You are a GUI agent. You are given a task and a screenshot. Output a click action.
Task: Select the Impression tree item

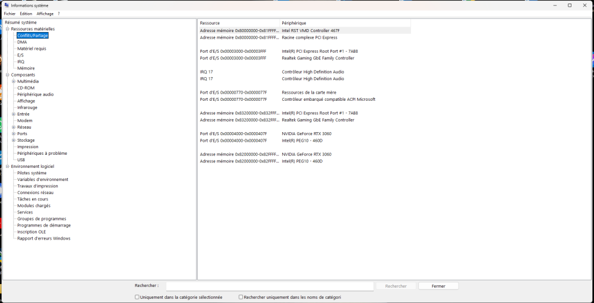(x=28, y=147)
